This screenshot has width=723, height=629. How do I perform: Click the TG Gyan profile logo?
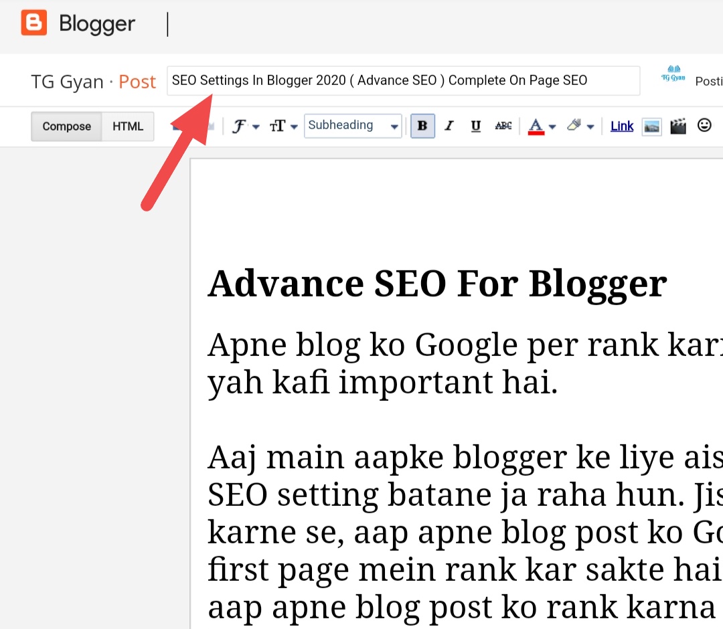(x=673, y=75)
